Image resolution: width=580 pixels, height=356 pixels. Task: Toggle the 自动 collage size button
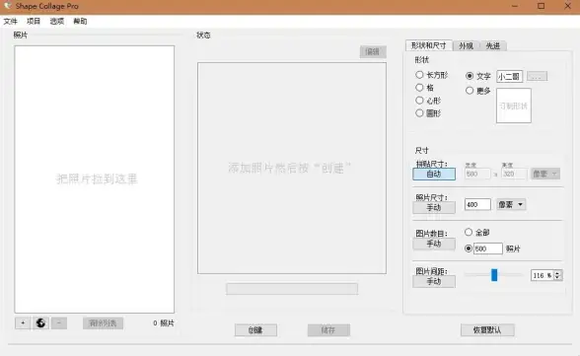coord(434,174)
